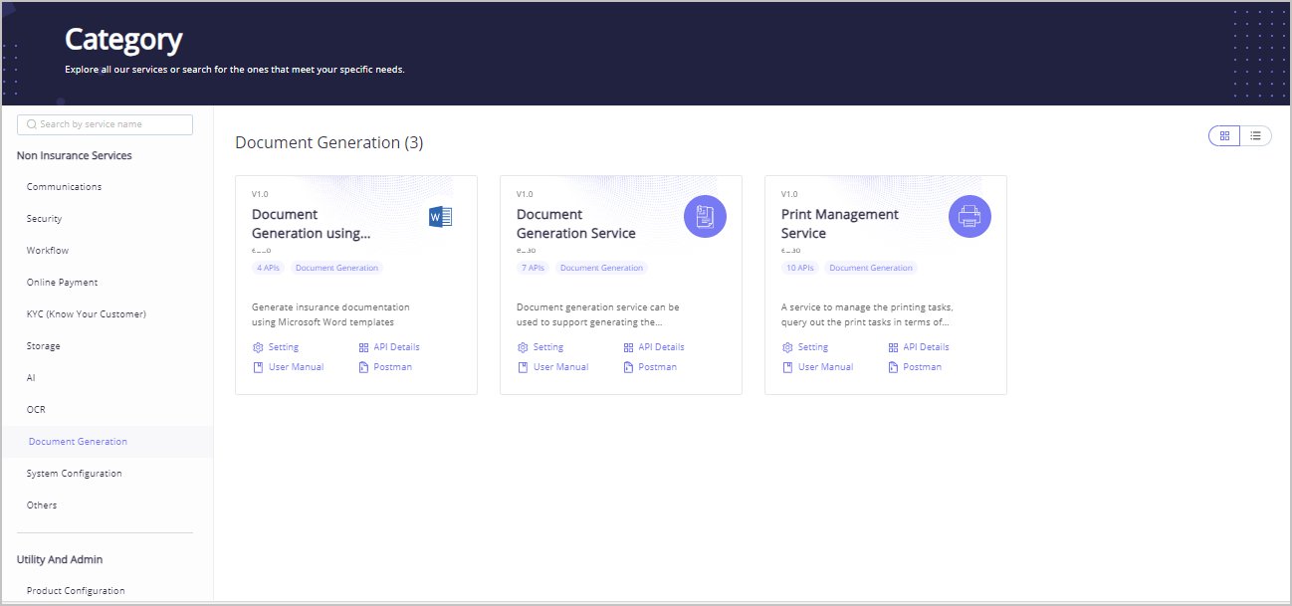
Task: Open Setting for Document Generation using card
Action: click(x=283, y=347)
